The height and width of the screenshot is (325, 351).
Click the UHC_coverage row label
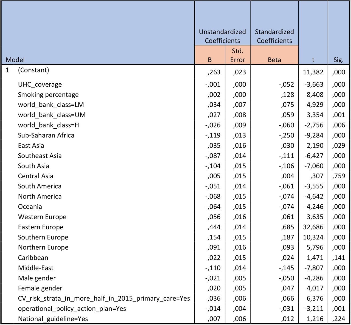pyautogui.click(x=40, y=84)
